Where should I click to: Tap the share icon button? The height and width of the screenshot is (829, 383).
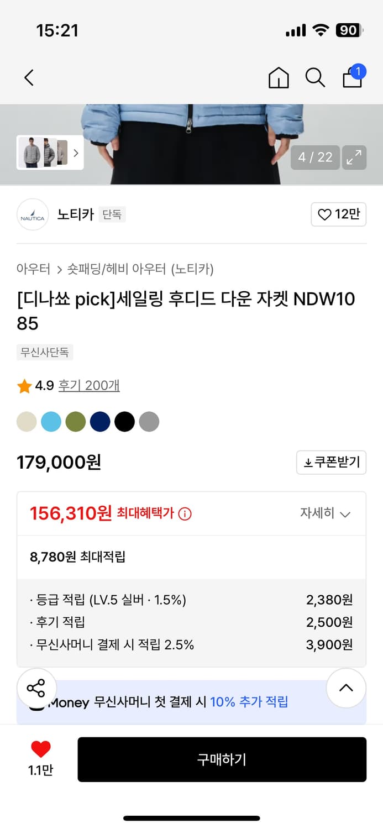coord(36,689)
